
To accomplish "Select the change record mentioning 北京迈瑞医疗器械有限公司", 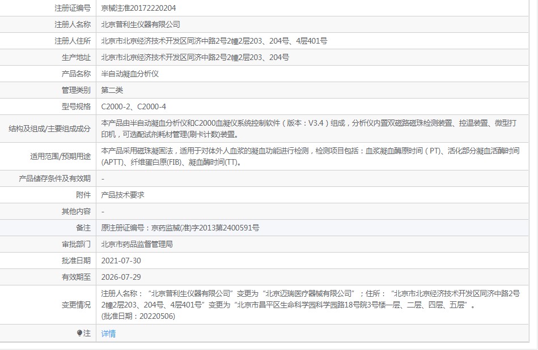I will coord(311,304).
